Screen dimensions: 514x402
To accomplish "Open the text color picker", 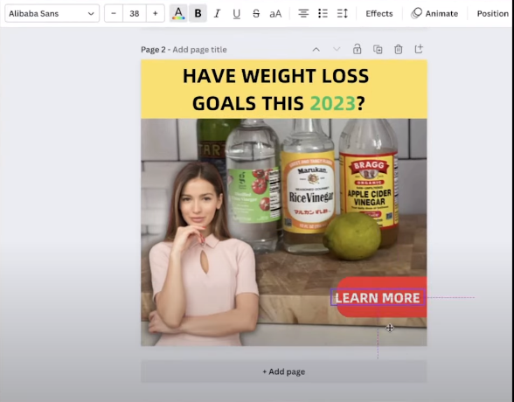I will (178, 13).
